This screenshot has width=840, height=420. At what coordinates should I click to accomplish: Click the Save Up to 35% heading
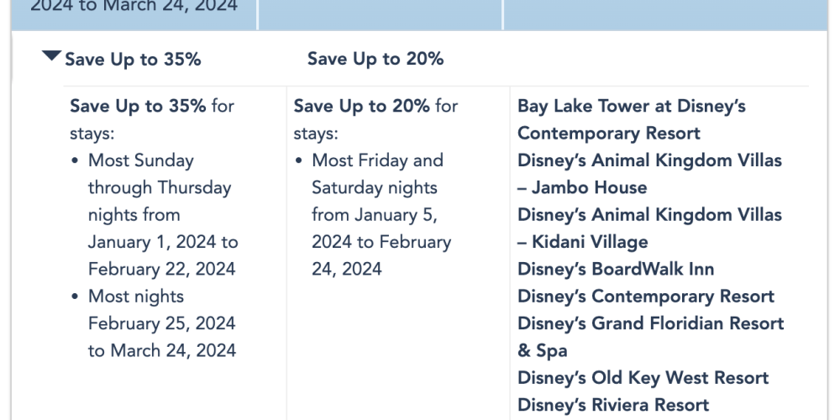[133, 59]
